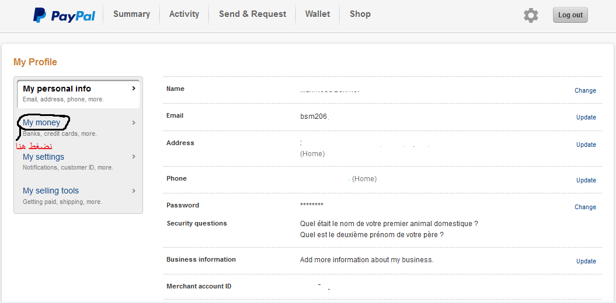Expand My personal info chevron arrow
Viewport: 616px width, 303px height.
point(134,89)
